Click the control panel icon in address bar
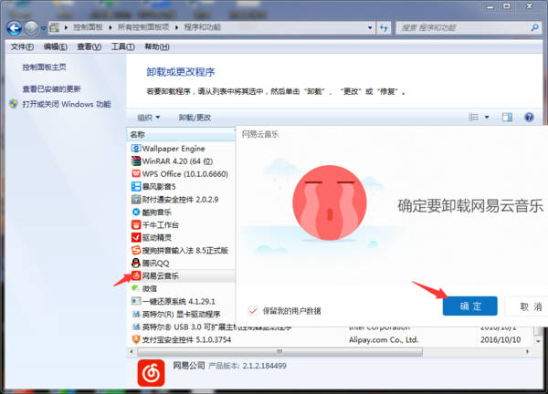548x394 pixels. (x=54, y=27)
